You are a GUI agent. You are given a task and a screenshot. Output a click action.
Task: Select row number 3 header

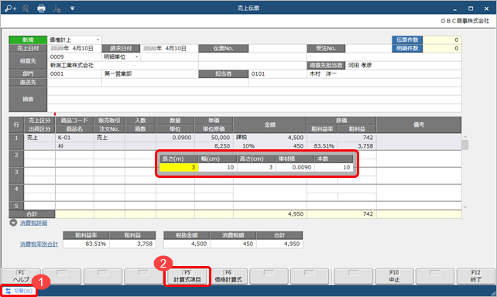[16, 176]
